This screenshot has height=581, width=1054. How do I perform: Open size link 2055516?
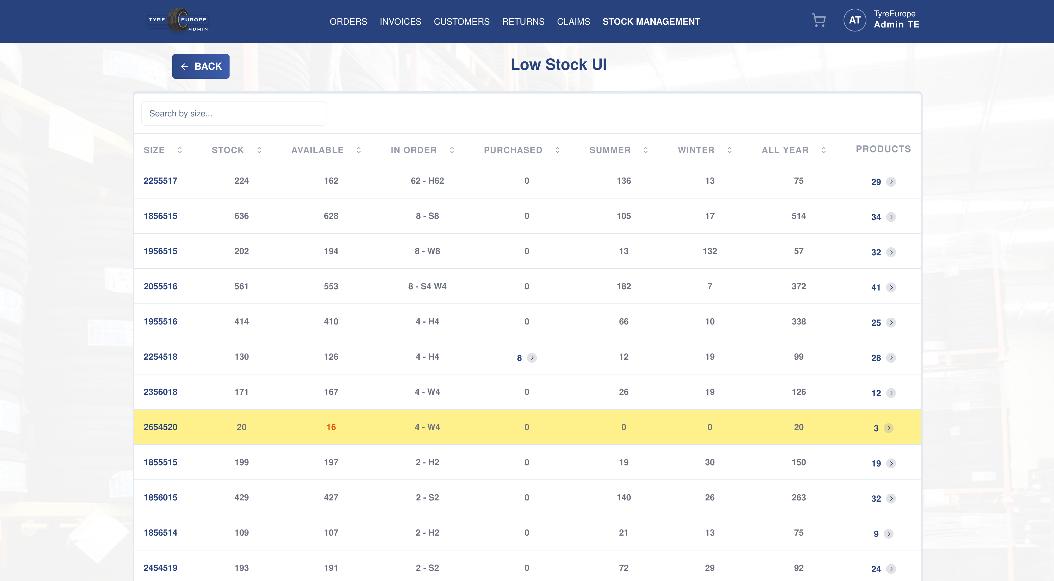pos(160,286)
